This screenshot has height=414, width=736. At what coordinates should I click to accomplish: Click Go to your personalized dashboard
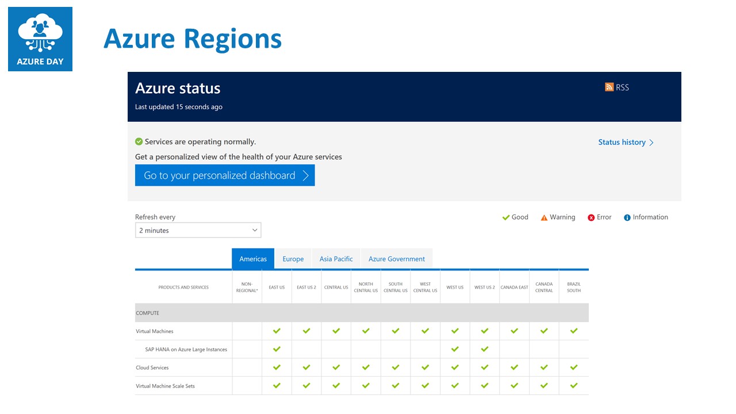pos(225,175)
